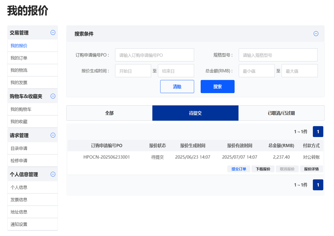Focus the 规格型号 input field

click(x=278, y=55)
